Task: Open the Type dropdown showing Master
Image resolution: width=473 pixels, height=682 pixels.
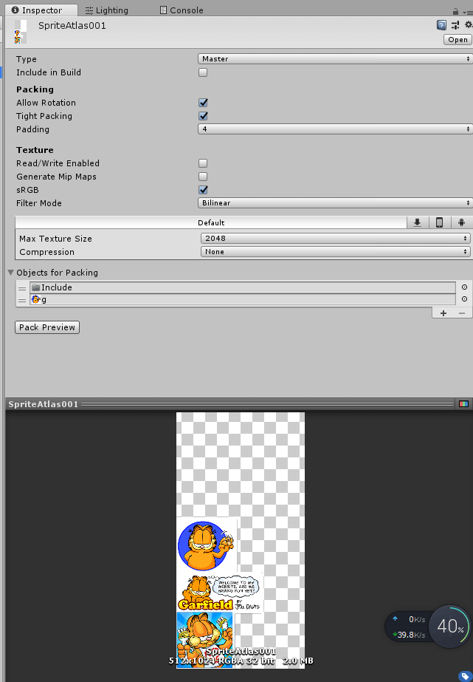Action: point(334,58)
